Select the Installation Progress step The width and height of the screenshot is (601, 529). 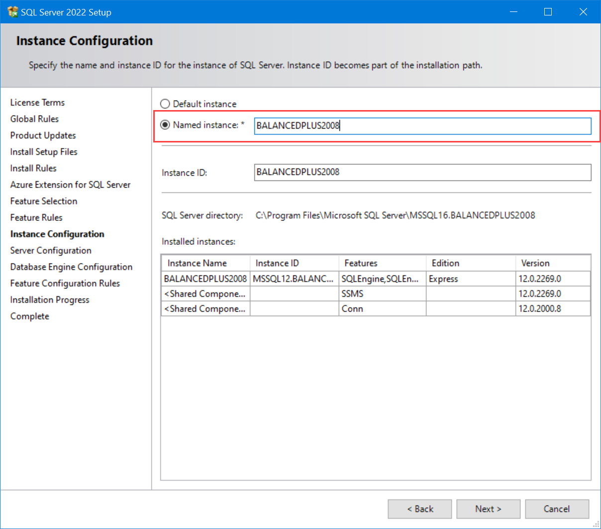coord(49,299)
